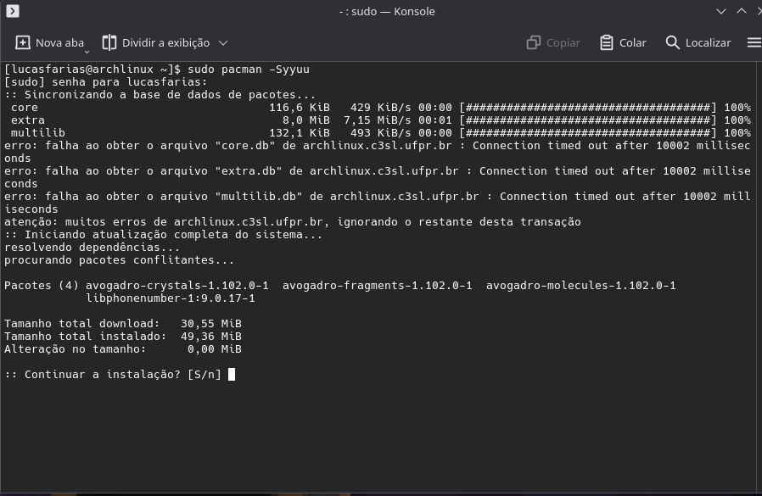Image resolution: width=762 pixels, height=496 pixels.
Task: Click the libphonenumber package name in the terminal
Action: (170, 298)
